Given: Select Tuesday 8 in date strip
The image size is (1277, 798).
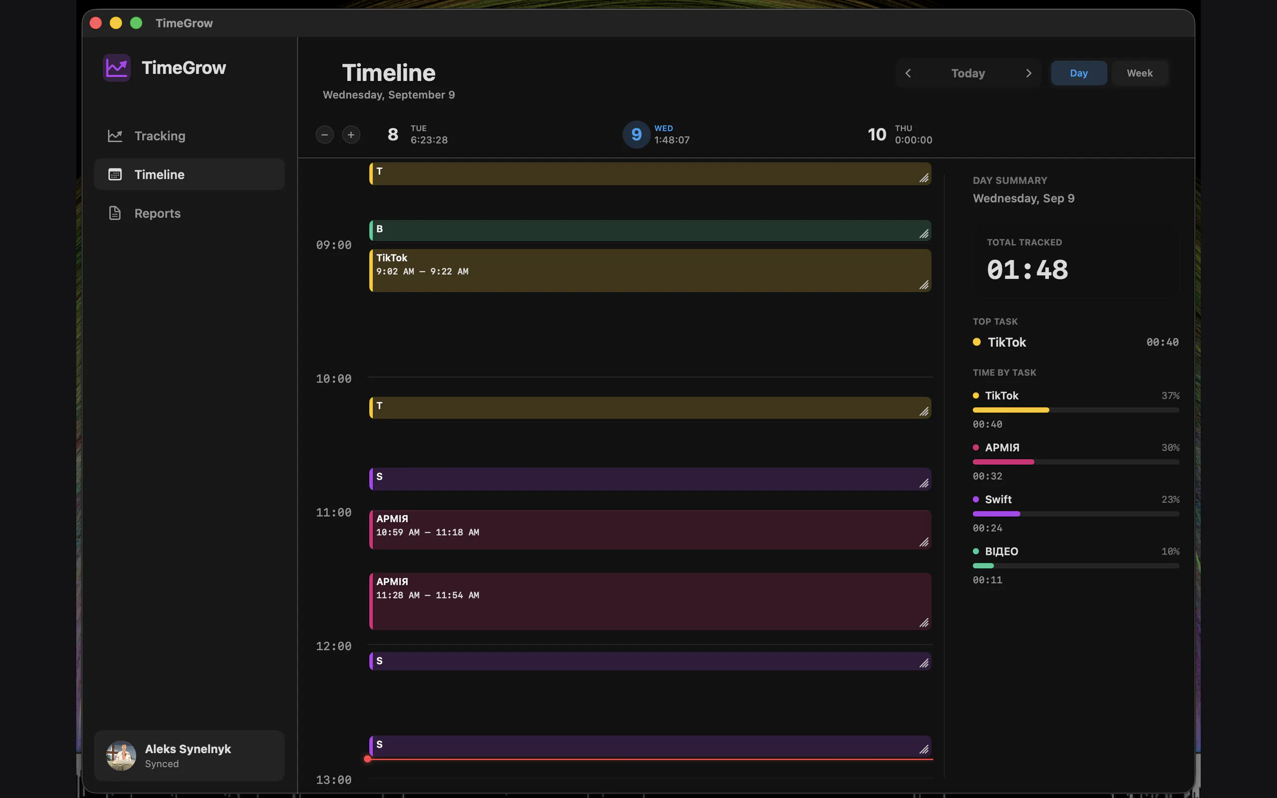Looking at the screenshot, I should click(418, 135).
